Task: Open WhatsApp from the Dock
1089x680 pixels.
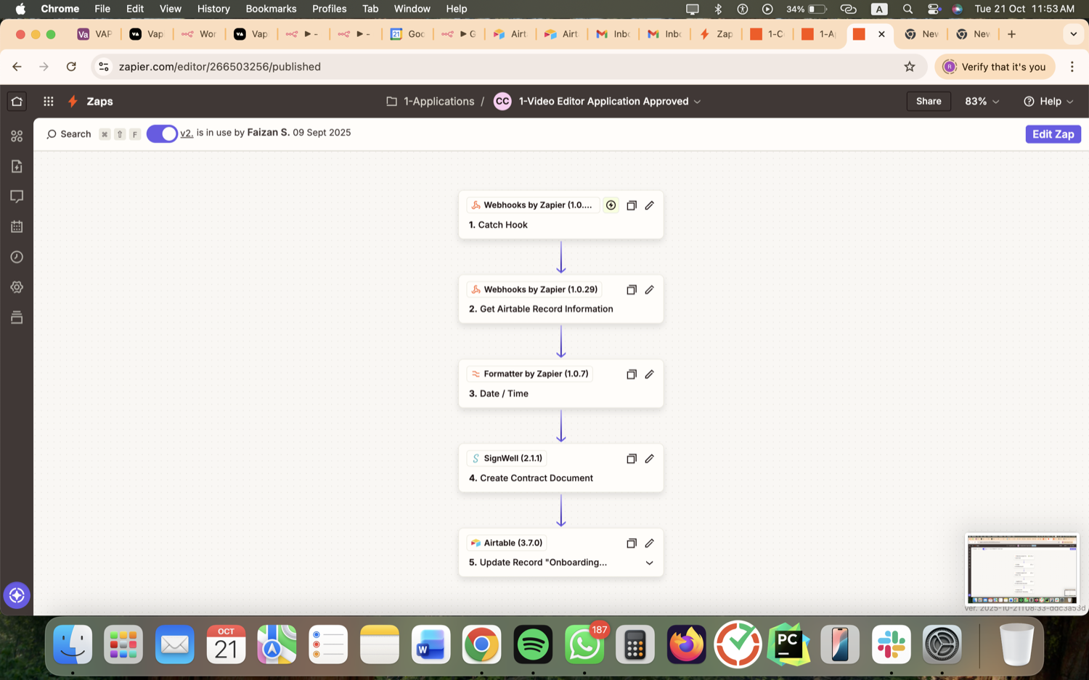Action: click(x=584, y=644)
